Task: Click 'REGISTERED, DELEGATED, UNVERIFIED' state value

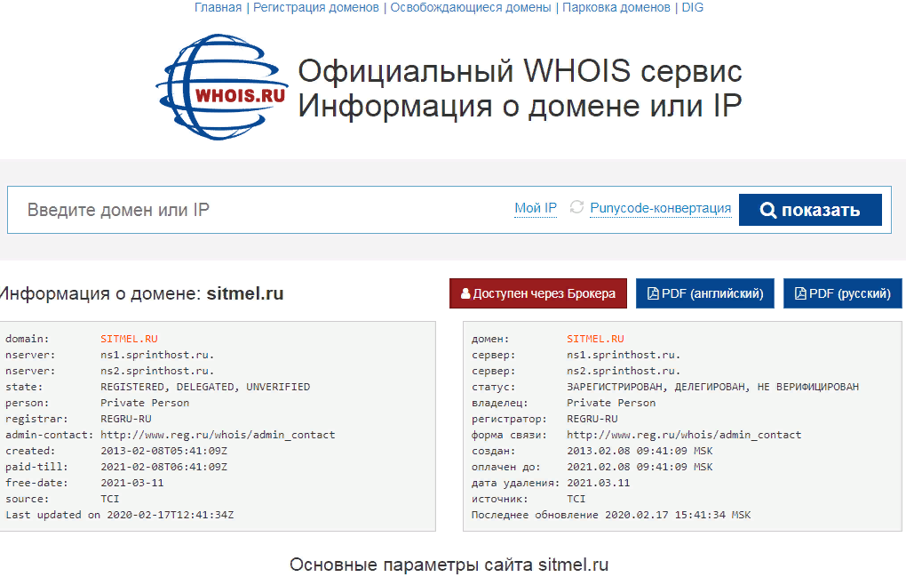Action: 205,387
